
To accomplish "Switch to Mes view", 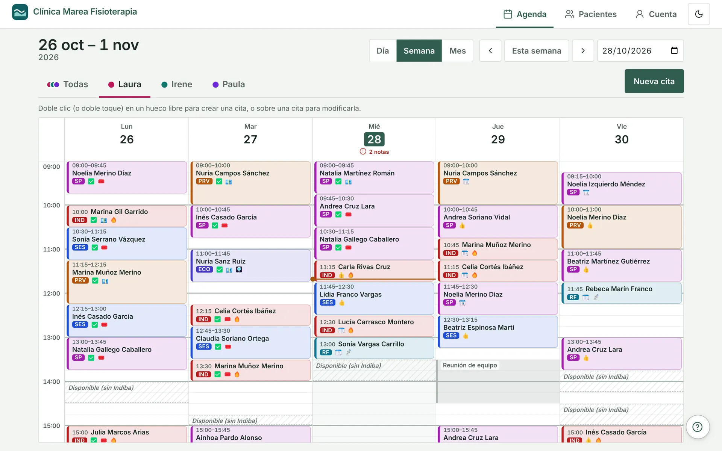I will (458, 51).
